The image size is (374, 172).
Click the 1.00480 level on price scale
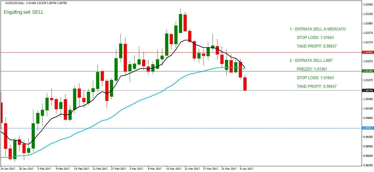point(368,99)
